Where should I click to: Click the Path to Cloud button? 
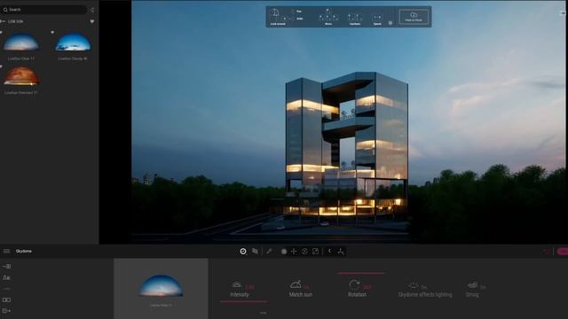pos(414,17)
